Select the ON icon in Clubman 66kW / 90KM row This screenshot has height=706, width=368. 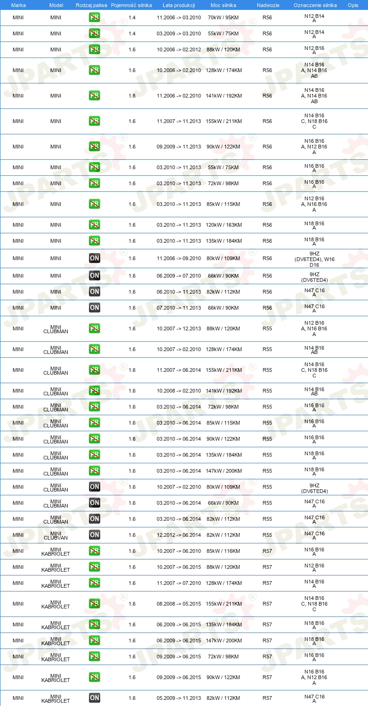pos(94,503)
